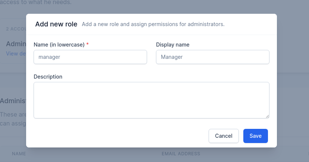
Task: Click the 2 ACCOUNTS text behind the dialog
Action: point(16,29)
